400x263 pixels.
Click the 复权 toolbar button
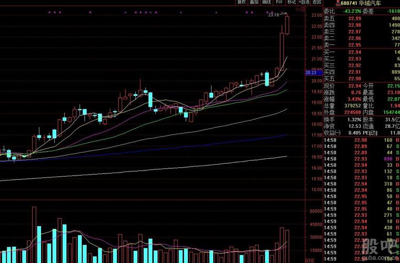point(242,2)
